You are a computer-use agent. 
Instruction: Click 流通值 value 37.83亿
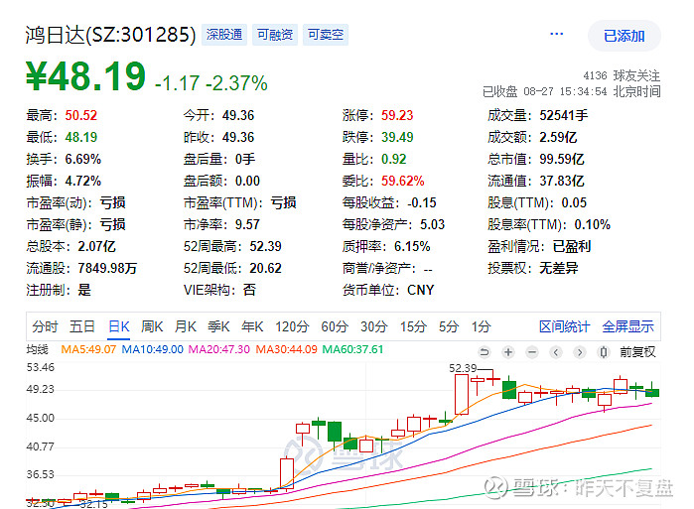pos(562,181)
